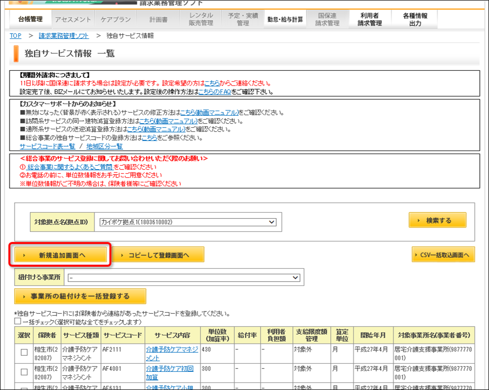The width and height of the screenshot is (489, 390).
Task: Follow the TOP breadcrumb link
Action: click(x=16, y=36)
